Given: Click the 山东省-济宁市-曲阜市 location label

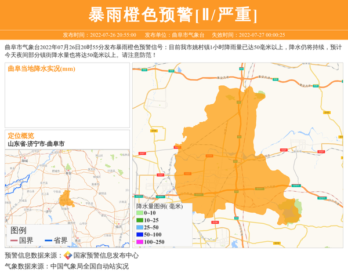Looking at the screenshot, I should tap(36, 144).
